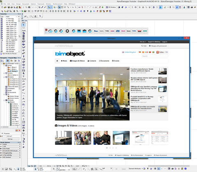Collapse the Elevations tree node
The image size is (197, 172).
click(x=4, y=77)
